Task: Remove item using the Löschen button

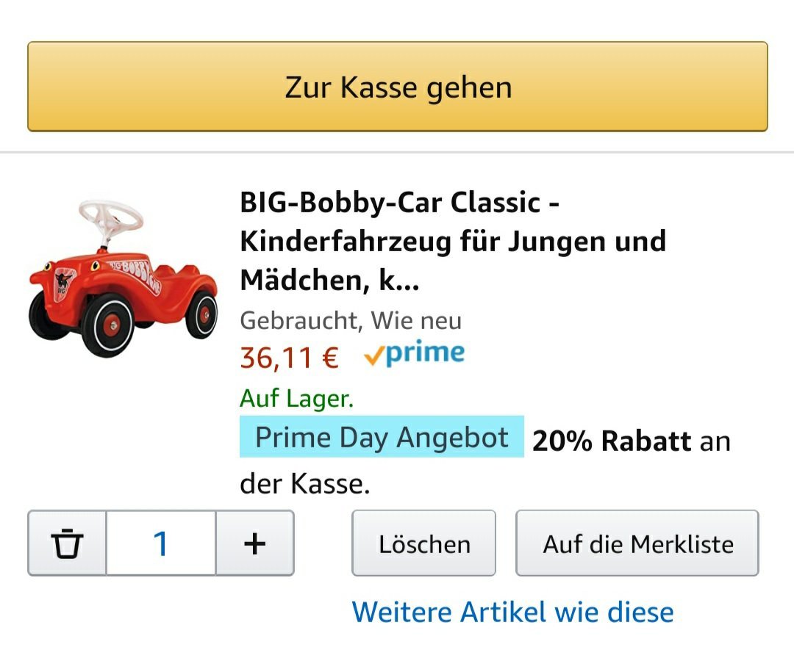Action: [x=424, y=544]
